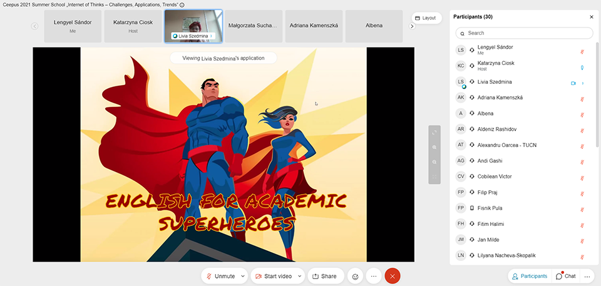This screenshot has height=286, width=601.
Task: Open the reactions emoji button
Action: tap(356, 276)
